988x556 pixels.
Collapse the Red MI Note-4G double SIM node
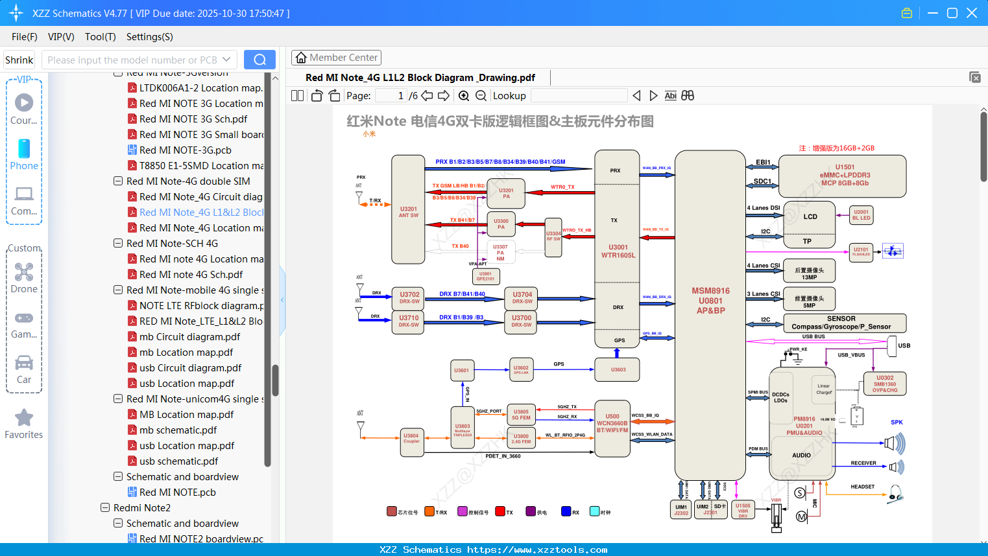tap(118, 181)
